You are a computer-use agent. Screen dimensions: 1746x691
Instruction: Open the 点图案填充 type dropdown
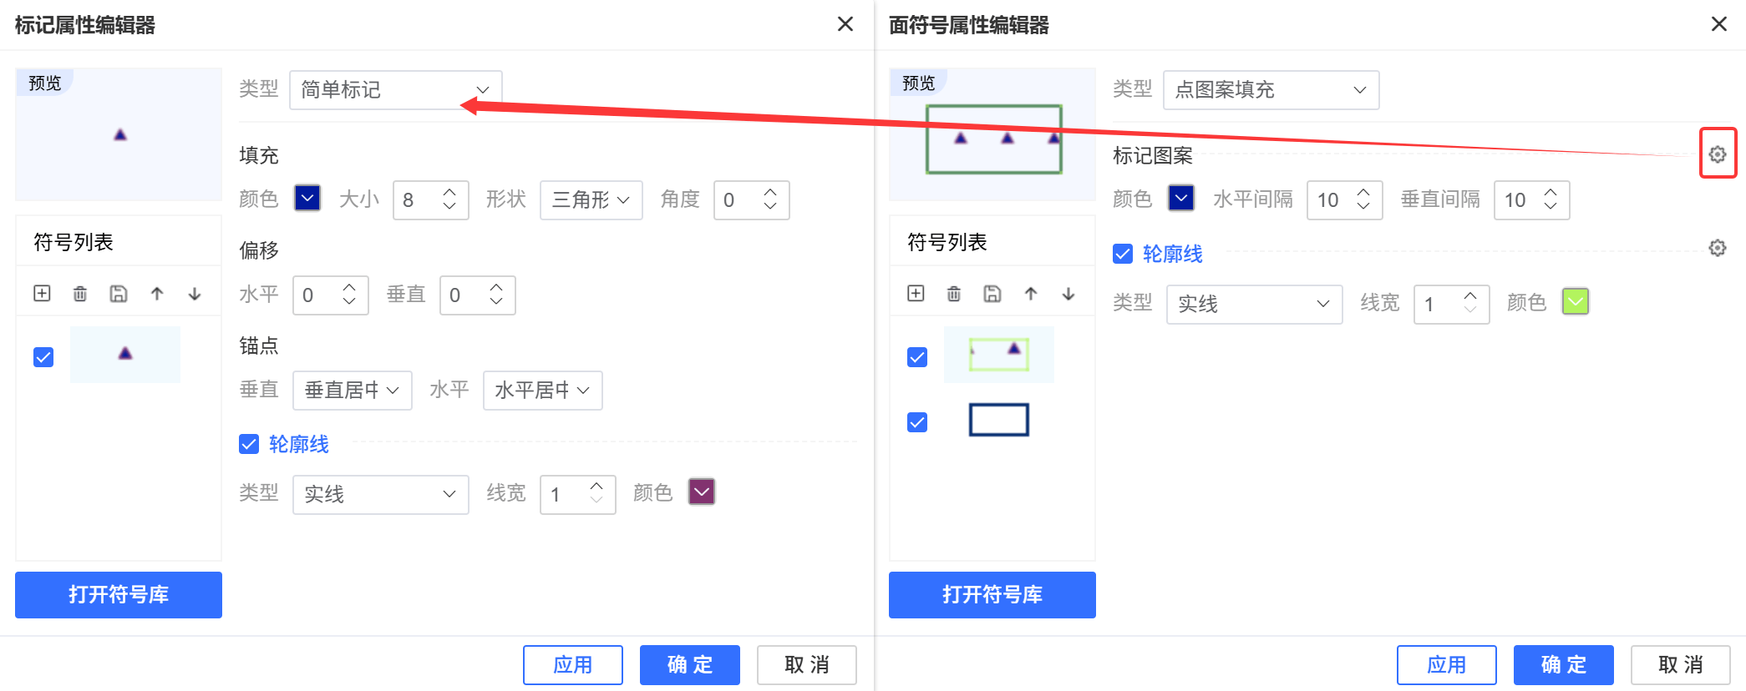tap(1270, 90)
